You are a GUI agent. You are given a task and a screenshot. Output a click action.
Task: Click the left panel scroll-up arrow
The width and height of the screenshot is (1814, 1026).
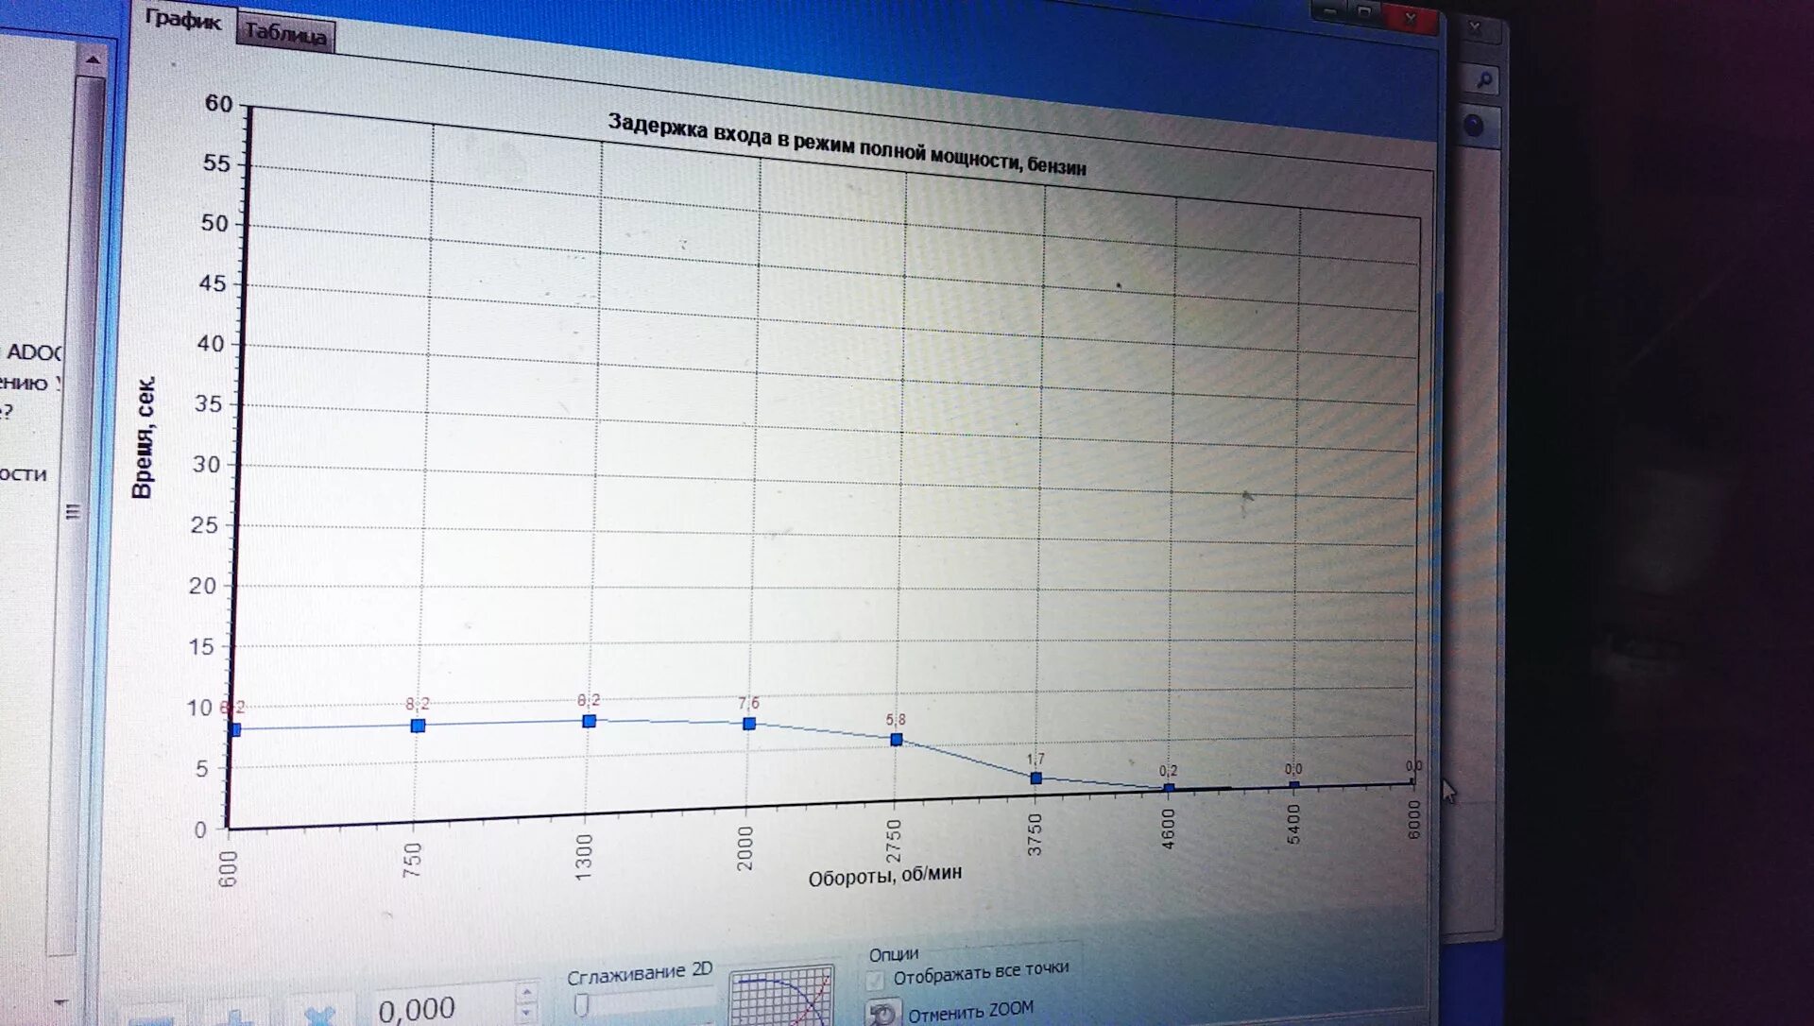coord(93,60)
